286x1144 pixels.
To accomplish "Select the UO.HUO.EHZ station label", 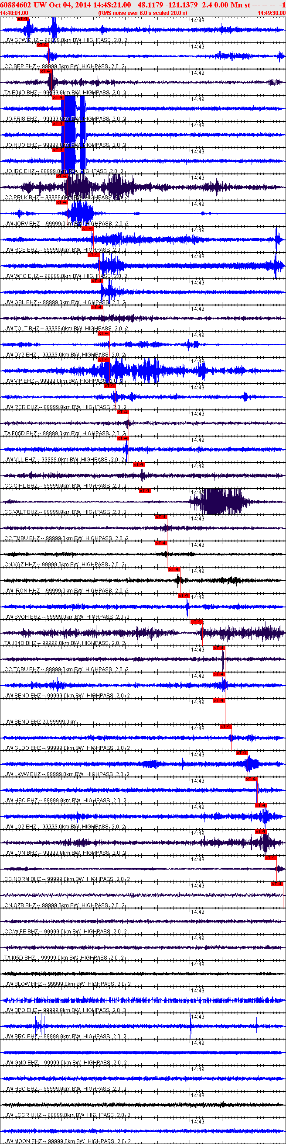I will pyautogui.click(x=65, y=145).
